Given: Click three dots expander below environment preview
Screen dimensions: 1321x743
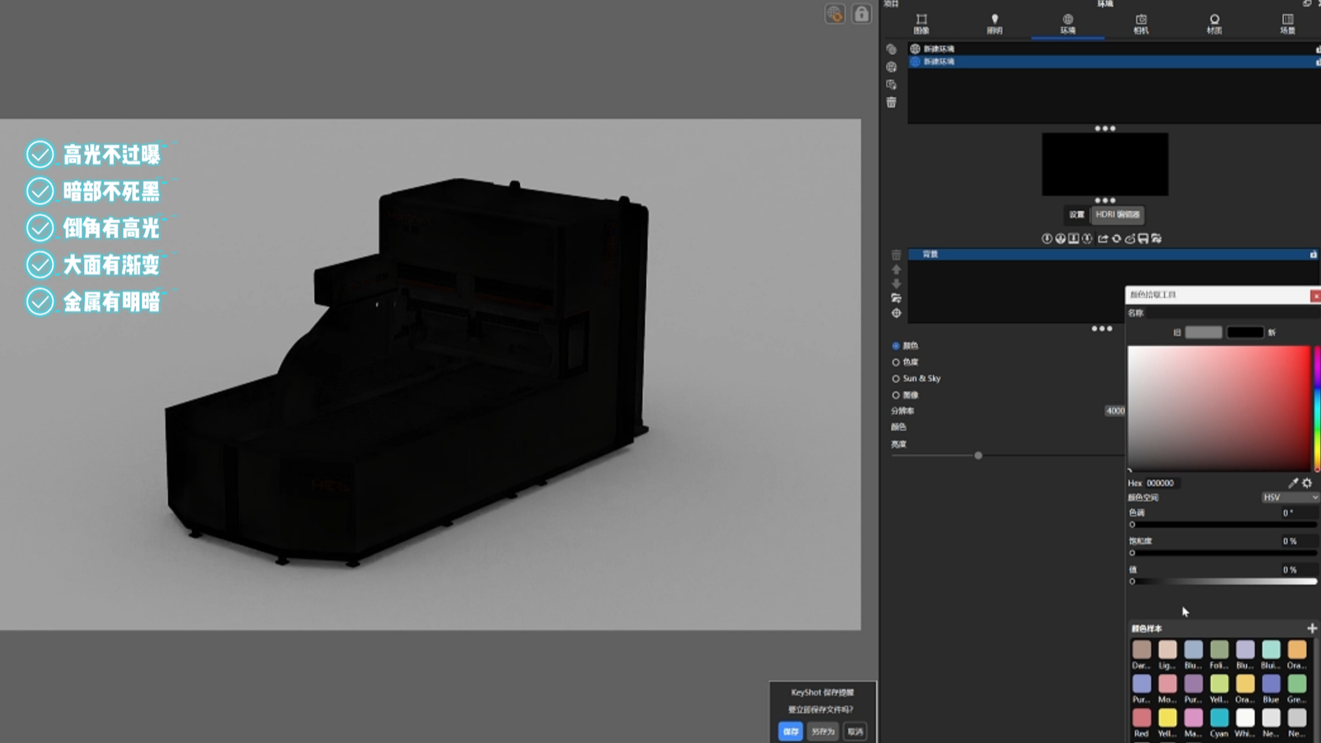Looking at the screenshot, I should coord(1105,200).
